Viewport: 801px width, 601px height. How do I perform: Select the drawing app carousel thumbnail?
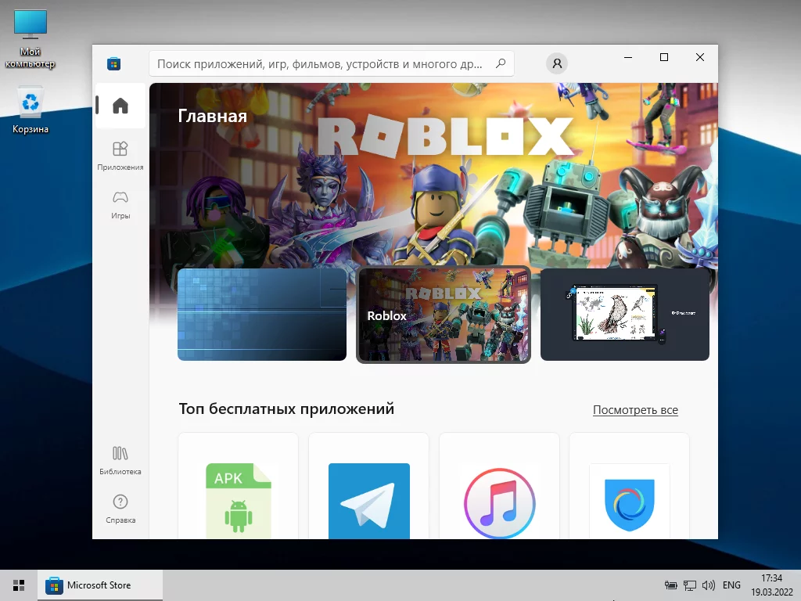point(625,315)
